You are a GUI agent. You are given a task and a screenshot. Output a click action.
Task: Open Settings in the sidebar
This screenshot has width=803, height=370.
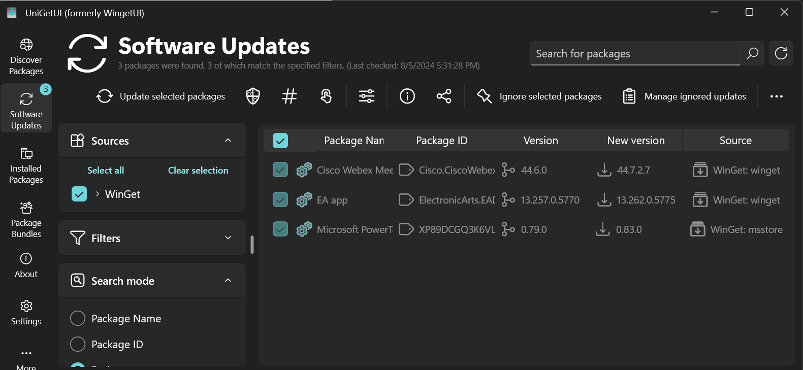(26, 313)
